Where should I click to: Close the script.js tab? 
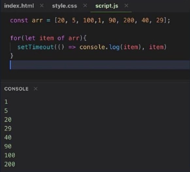(126, 6)
